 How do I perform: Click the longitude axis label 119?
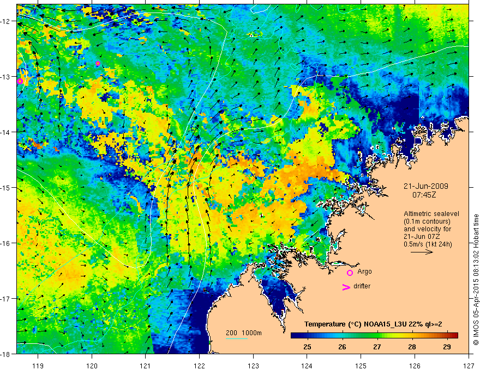pyautogui.click(x=38, y=366)
